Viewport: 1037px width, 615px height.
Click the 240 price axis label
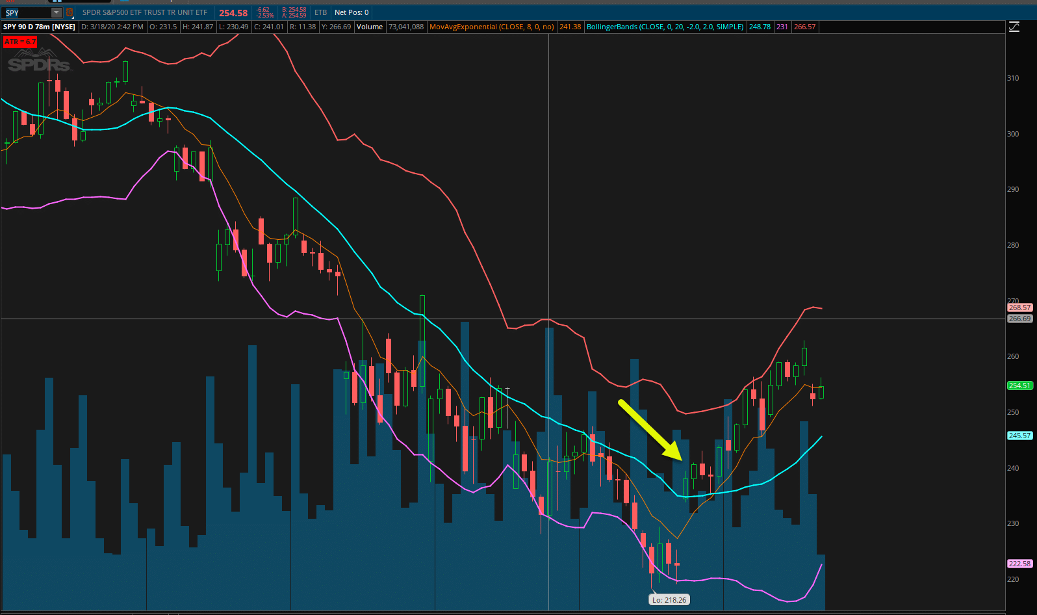point(1013,468)
